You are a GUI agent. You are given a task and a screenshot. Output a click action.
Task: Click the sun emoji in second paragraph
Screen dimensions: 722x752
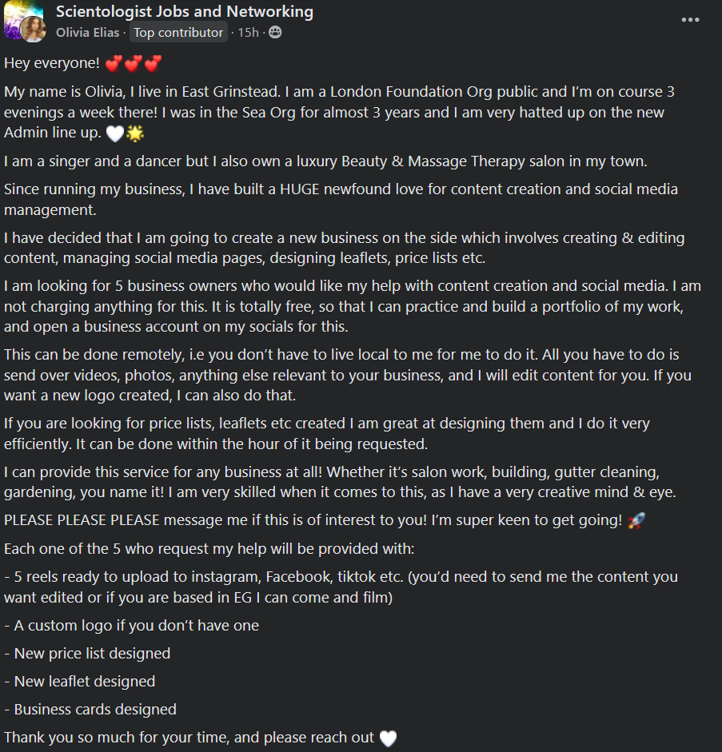coord(134,133)
